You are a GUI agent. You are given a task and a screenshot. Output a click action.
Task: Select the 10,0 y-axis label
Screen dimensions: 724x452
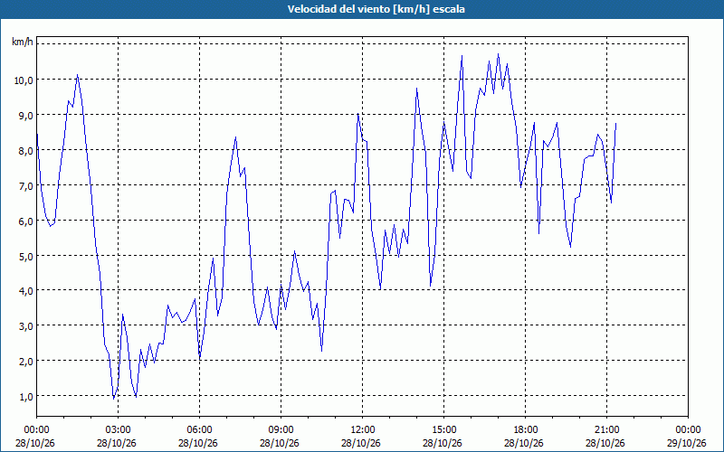(x=24, y=80)
